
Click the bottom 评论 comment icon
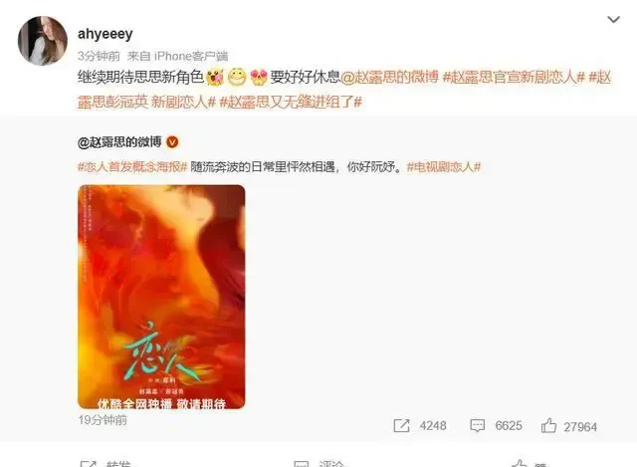click(302, 464)
